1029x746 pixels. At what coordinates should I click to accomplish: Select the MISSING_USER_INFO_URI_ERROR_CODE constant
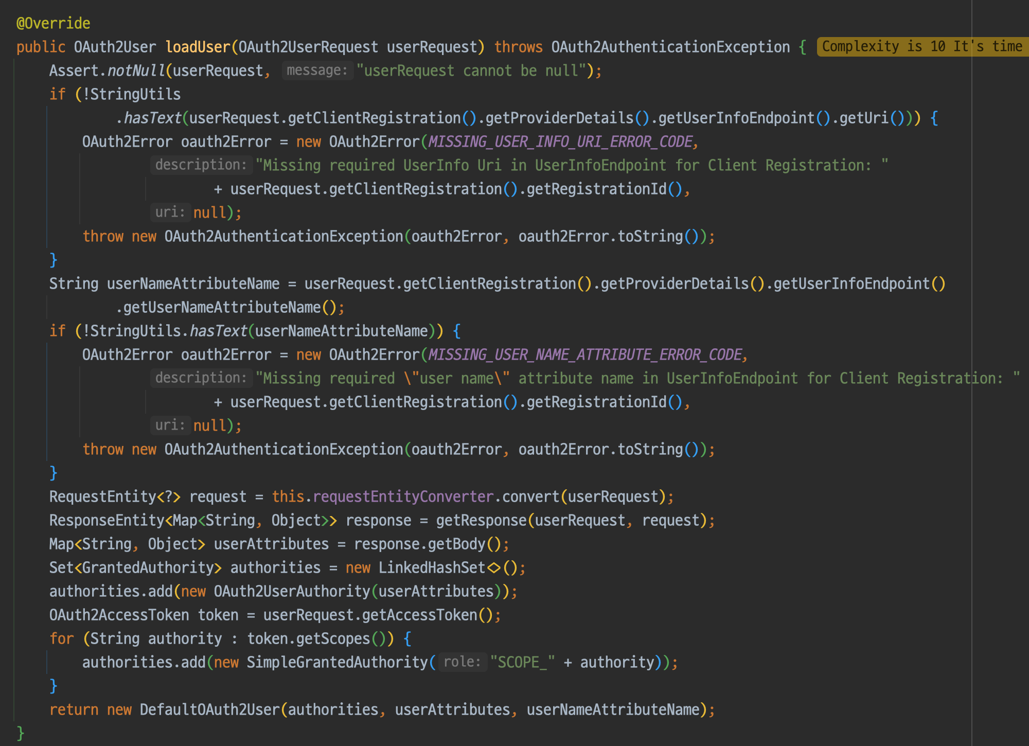pos(561,141)
